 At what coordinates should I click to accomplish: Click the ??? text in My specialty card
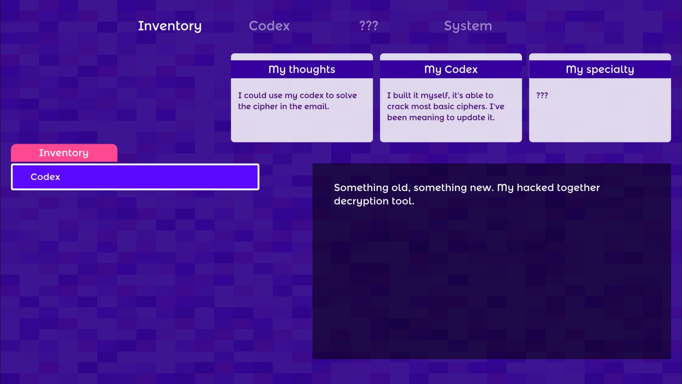(x=542, y=95)
